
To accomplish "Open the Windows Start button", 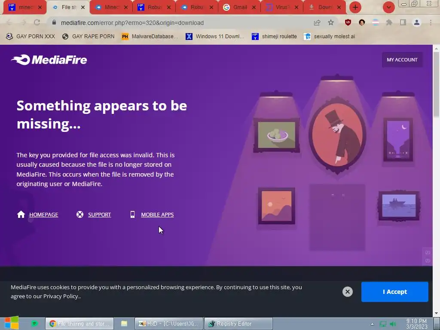I will click(x=11, y=323).
